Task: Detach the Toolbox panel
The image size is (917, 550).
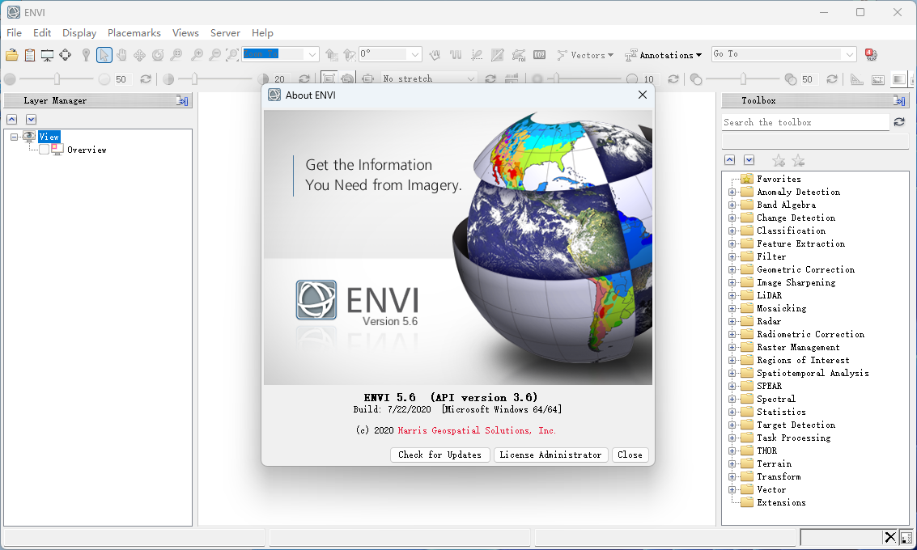Action: click(x=899, y=100)
